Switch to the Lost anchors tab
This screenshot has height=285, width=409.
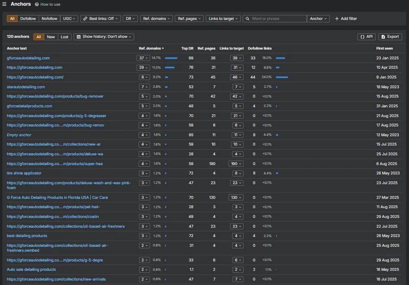[64, 37]
